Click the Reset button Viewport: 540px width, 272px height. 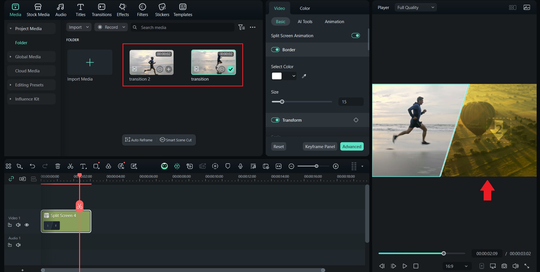279,147
